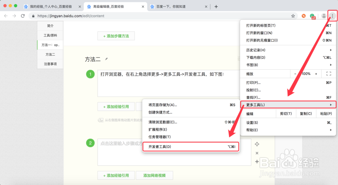Select 打开新的无痕窗口(I) menu item
338x185 pixels.
tap(288, 40)
